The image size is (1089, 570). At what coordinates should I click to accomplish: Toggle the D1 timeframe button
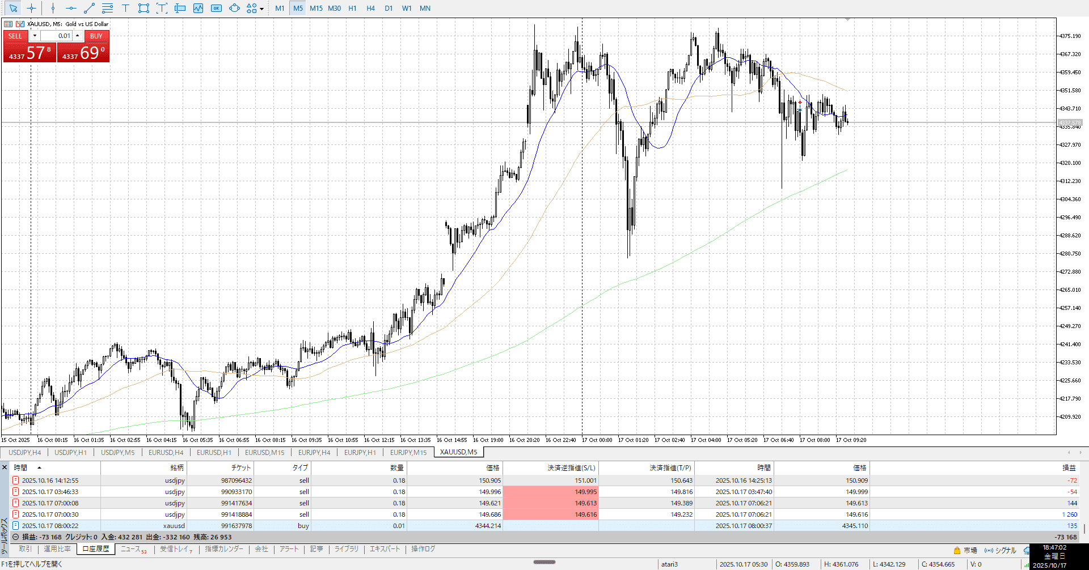(x=389, y=8)
